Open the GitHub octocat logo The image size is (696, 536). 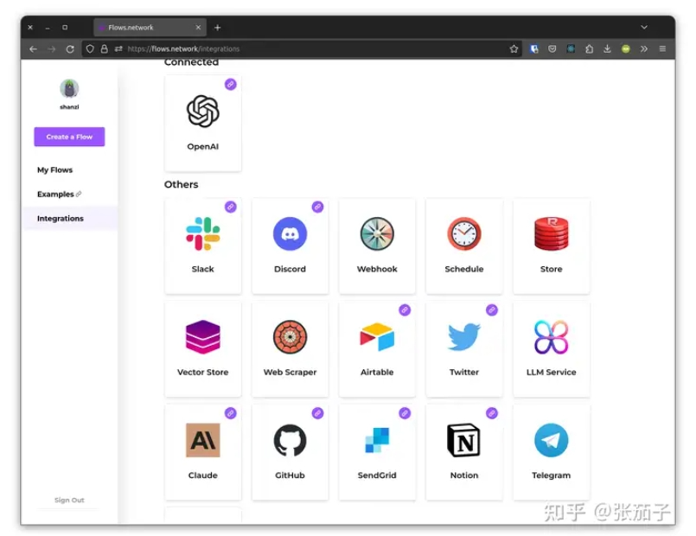point(290,440)
